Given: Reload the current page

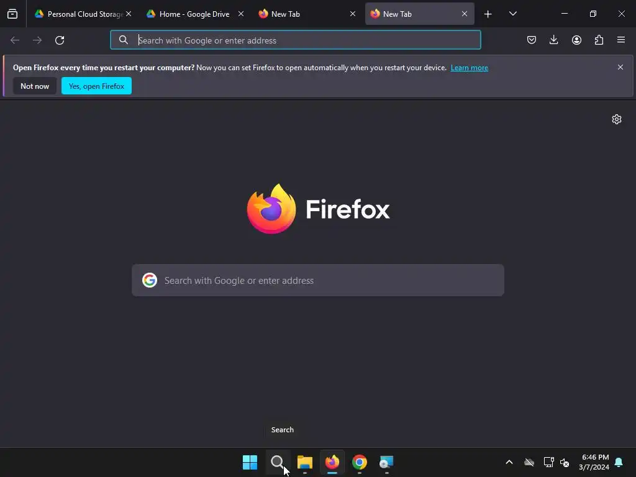Looking at the screenshot, I should [60, 40].
